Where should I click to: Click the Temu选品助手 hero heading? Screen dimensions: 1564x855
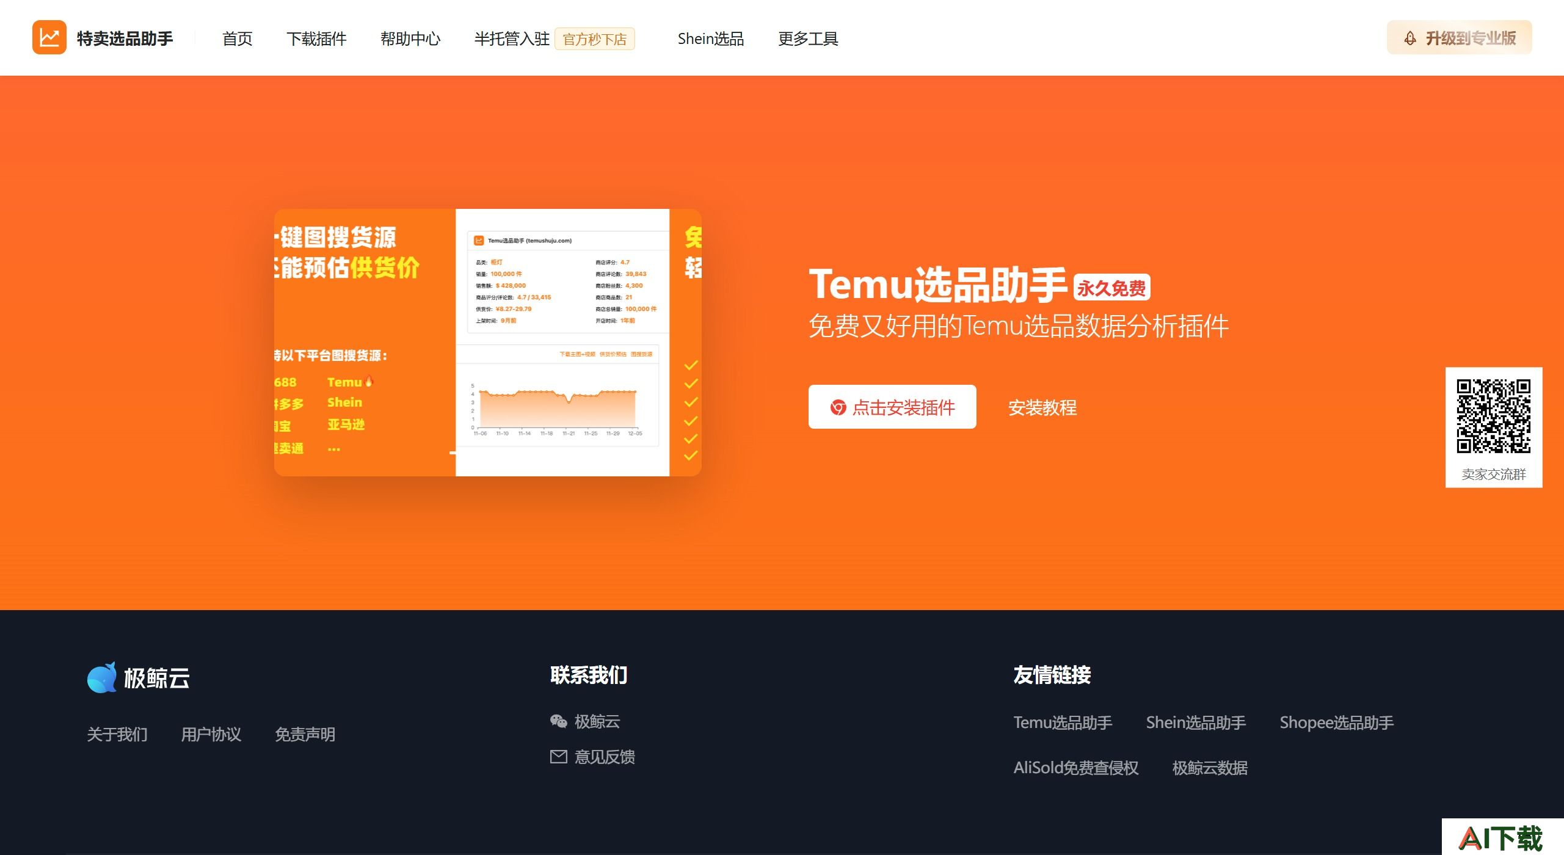[x=938, y=285]
